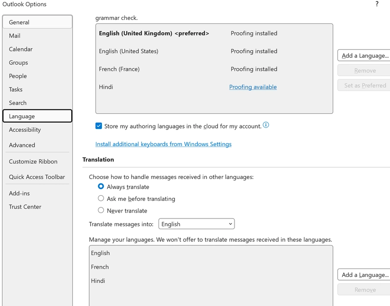
Task: Click the Proofing available link for Hindi
Action: click(x=253, y=87)
